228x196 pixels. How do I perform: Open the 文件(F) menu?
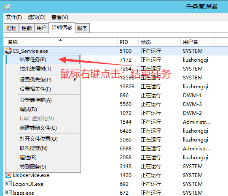pos(14,17)
